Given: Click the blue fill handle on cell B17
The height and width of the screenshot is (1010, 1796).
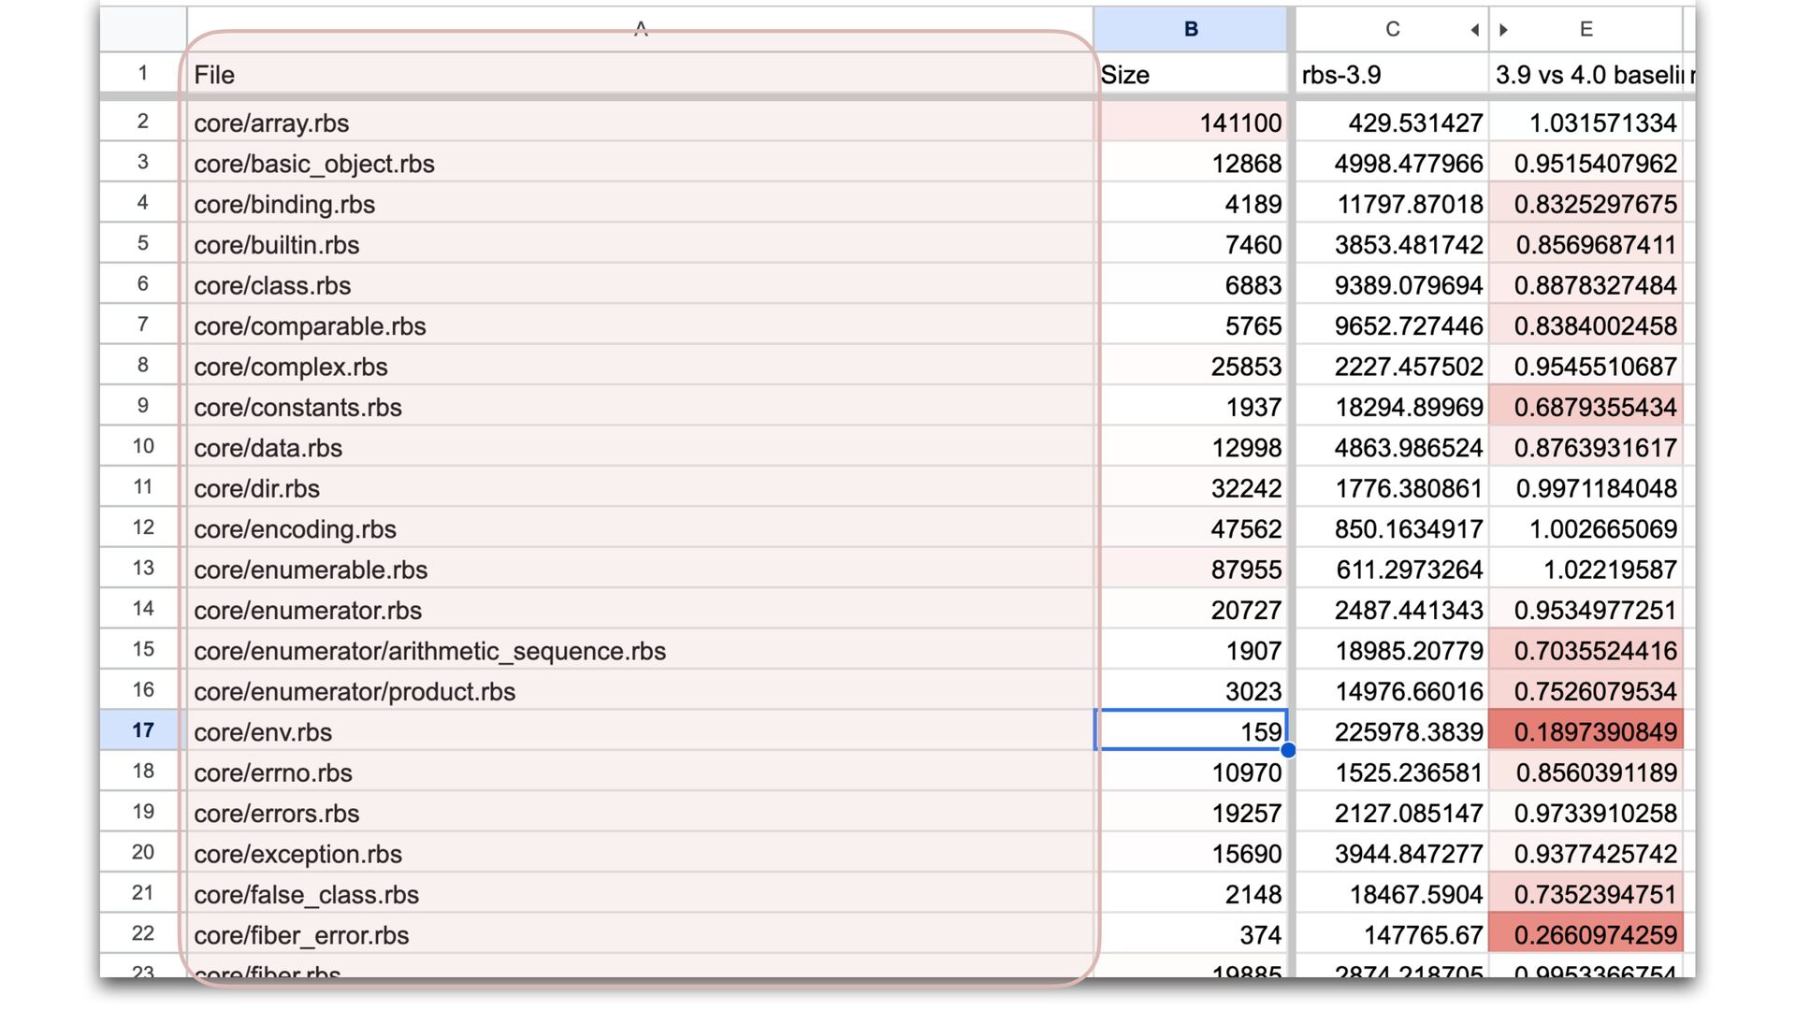Looking at the screenshot, I should [1288, 750].
